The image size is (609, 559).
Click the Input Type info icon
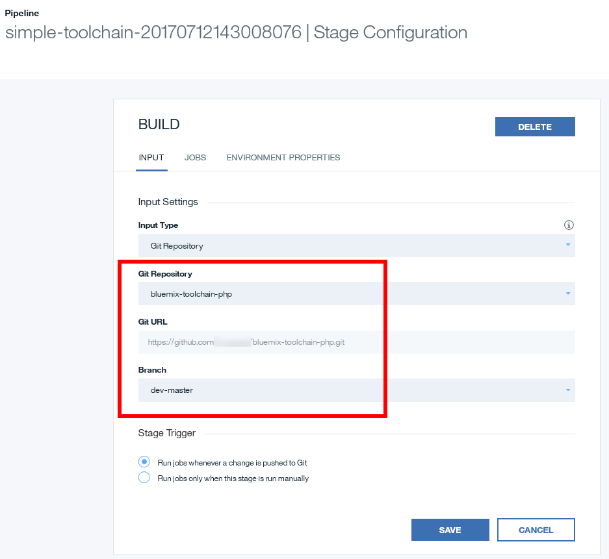click(x=569, y=225)
